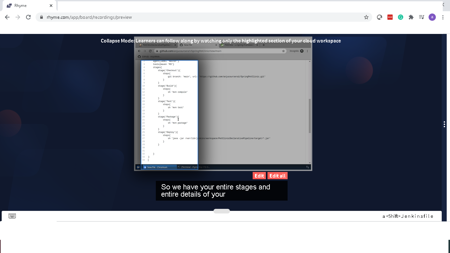450x253 pixels.
Task: Click the bookmark star in recorded browser
Action: 283,51
